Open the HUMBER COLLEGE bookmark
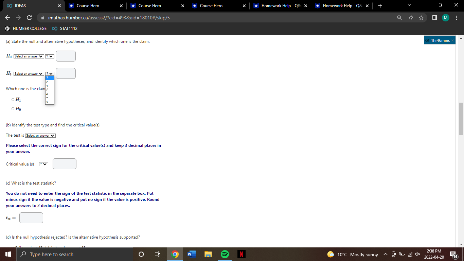This screenshot has height=261, width=464. (x=26, y=29)
